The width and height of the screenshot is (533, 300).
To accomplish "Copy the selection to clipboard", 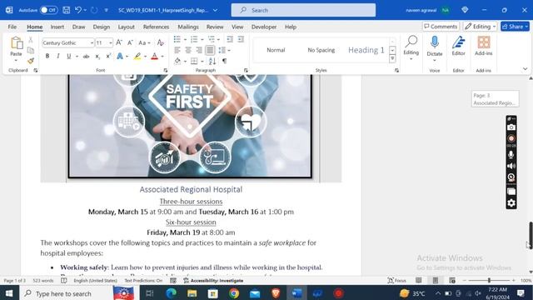I will pos(31,50).
